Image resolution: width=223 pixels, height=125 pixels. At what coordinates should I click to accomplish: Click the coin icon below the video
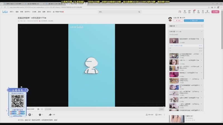click(30, 114)
